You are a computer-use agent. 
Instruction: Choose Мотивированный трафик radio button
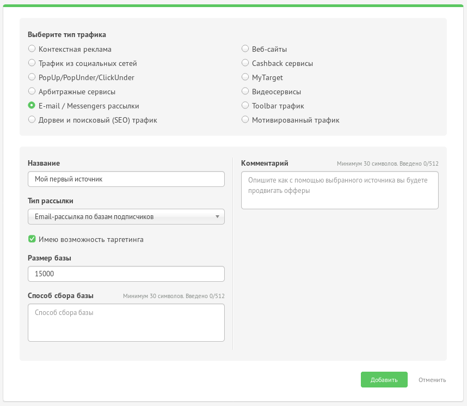(x=245, y=120)
